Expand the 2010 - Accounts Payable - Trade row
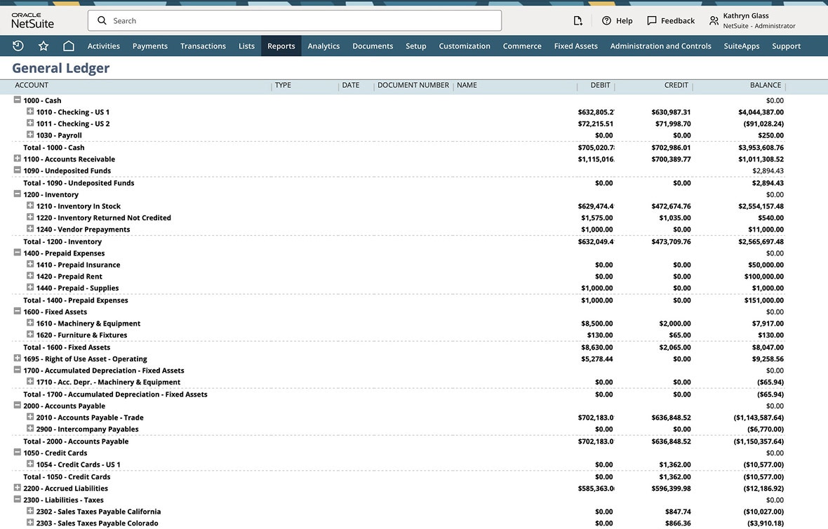Screen dimensions: 828x529 [x=29, y=417]
